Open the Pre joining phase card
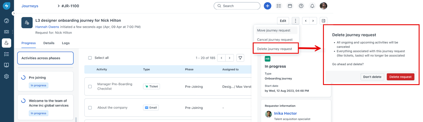Image resolution: width=423 pixels, height=122 pixels. pos(45,81)
